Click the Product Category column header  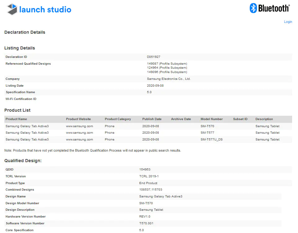[118, 119]
